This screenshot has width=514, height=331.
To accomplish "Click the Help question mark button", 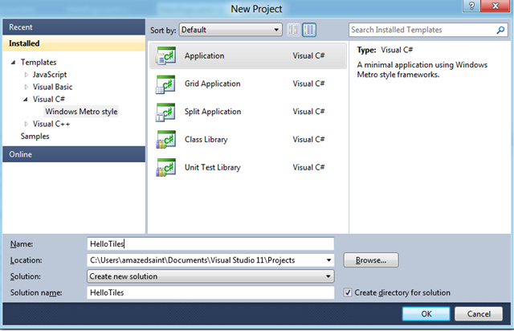I will click(471, 6).
